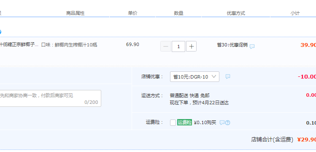Click the 商品属性 column header
Viewport: 316px width, 152px height.
click(x=76, y=14)
